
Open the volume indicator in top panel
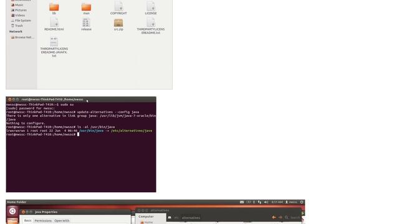[x=266, y=202]
